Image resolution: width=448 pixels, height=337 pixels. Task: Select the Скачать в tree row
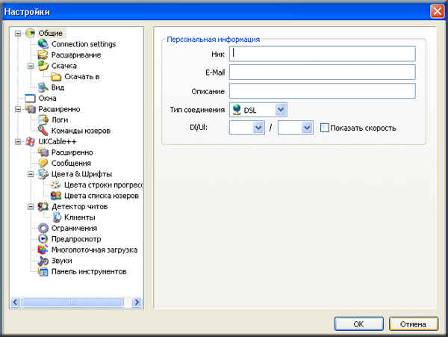[x=81, y=77]
